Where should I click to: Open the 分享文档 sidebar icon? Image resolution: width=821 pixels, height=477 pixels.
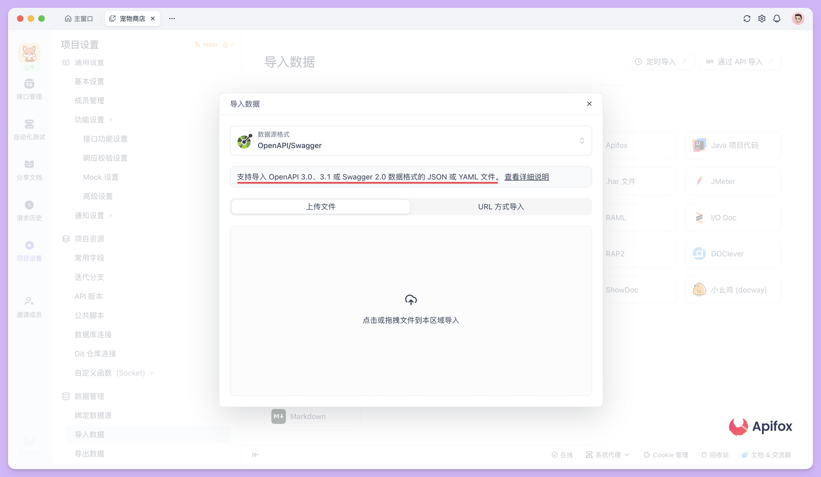pos(29,169)
